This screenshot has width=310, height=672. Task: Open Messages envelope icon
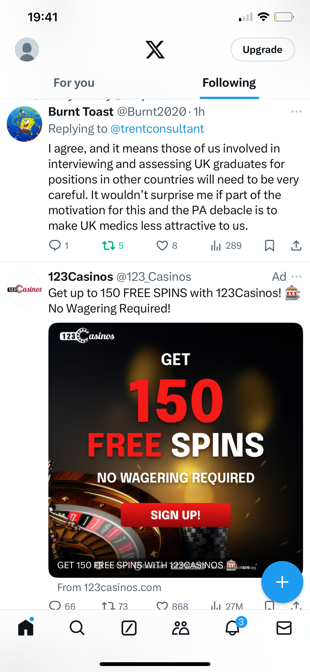point(284,628)
